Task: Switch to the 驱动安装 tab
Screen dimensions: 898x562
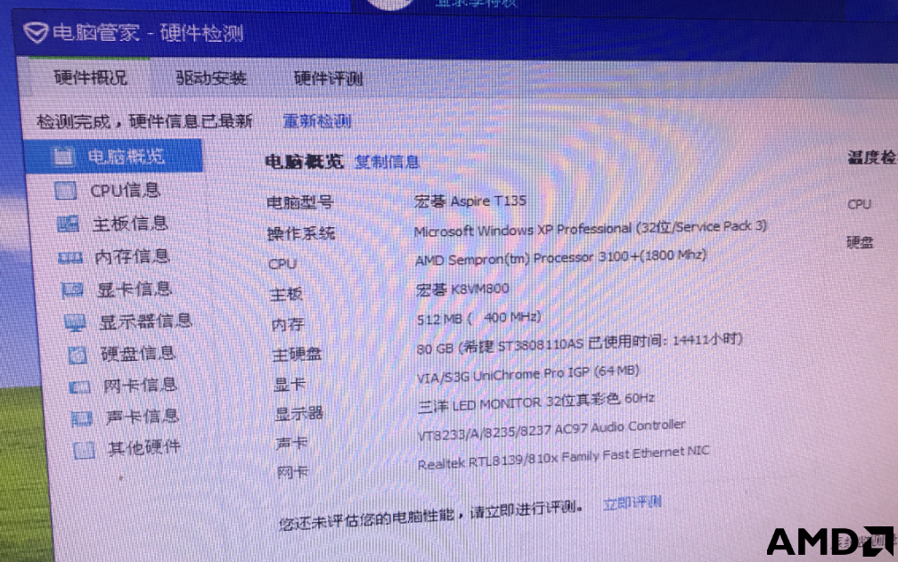Action: tap(211, 77)
